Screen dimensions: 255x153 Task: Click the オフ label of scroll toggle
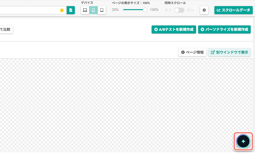168,10
